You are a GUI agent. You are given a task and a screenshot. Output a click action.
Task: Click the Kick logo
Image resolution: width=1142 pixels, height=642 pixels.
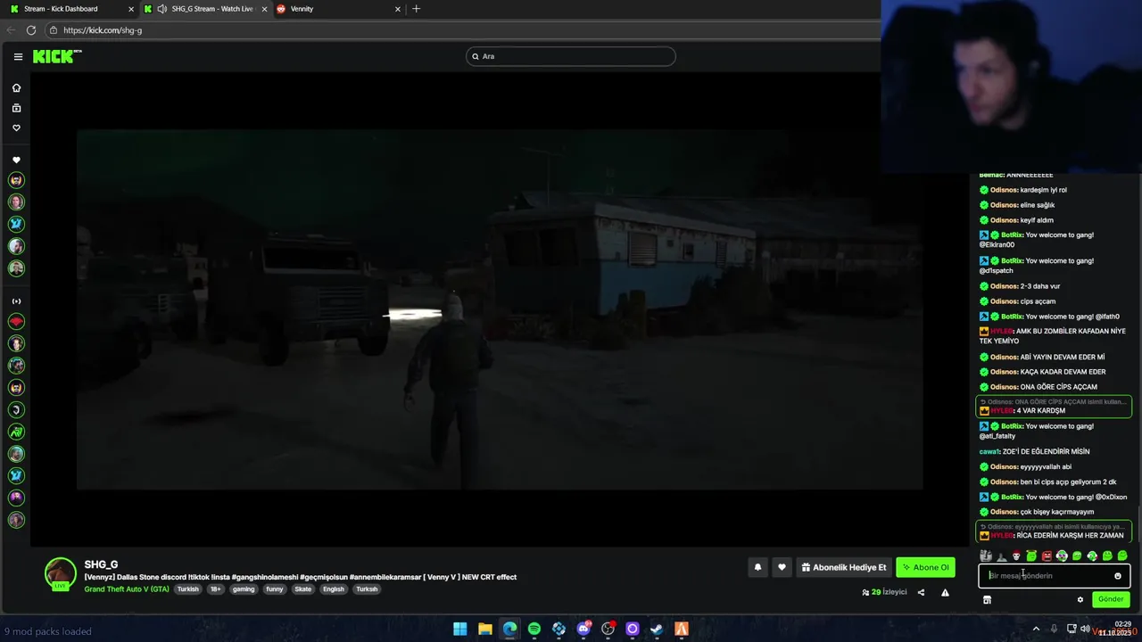click(57, 56)
